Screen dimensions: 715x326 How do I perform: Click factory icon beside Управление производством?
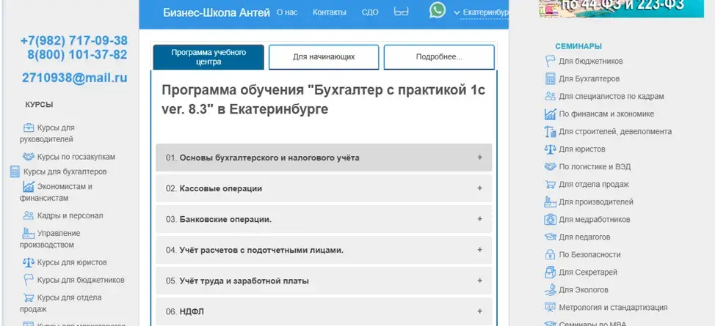click(x=29, y=233)
